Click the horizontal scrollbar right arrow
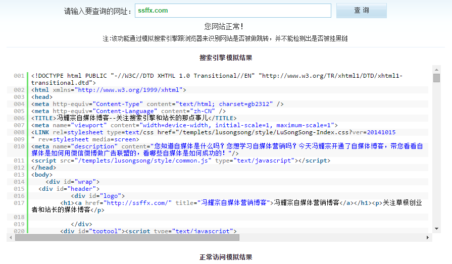 (428, 237)
